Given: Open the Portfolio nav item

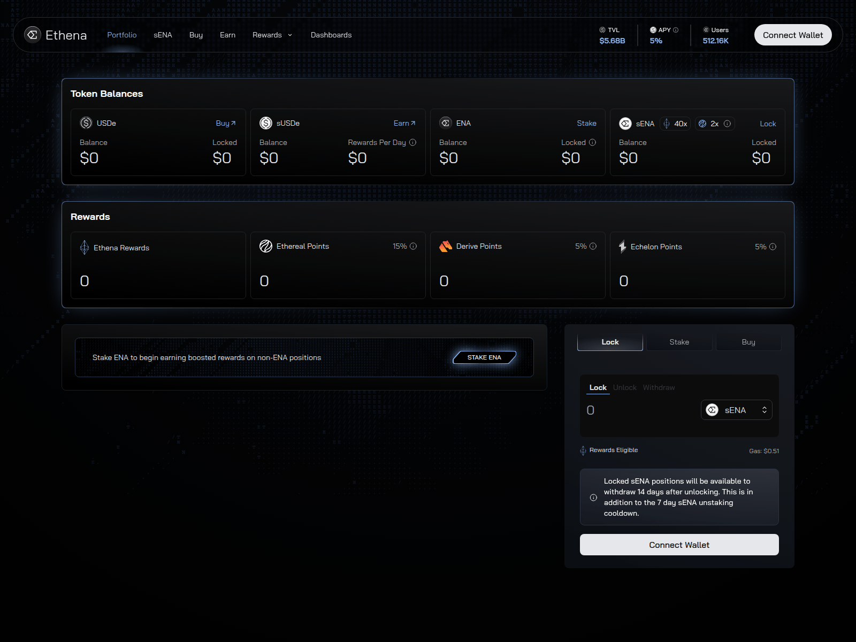Looking at the screenshot, I should 122,35.
